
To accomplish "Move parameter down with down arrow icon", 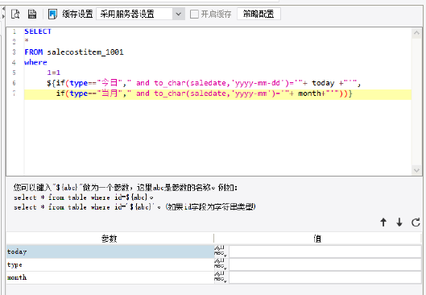I will click(399, 222).
